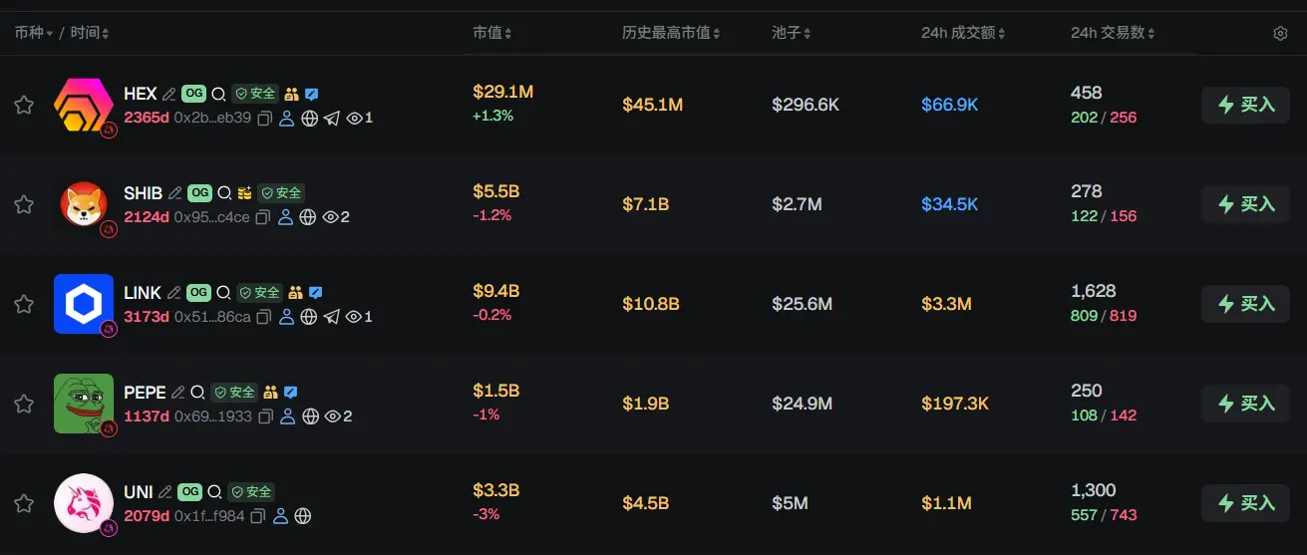Click 买入 button for UNI
This screenshot has width=1307, height=555.
pos(1246,503)
